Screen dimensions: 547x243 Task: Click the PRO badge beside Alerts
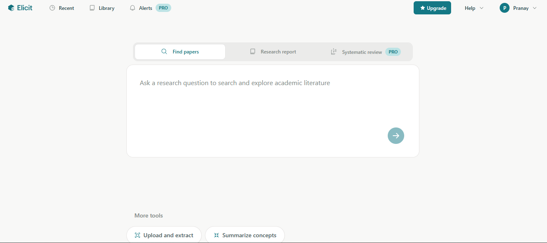163,8
